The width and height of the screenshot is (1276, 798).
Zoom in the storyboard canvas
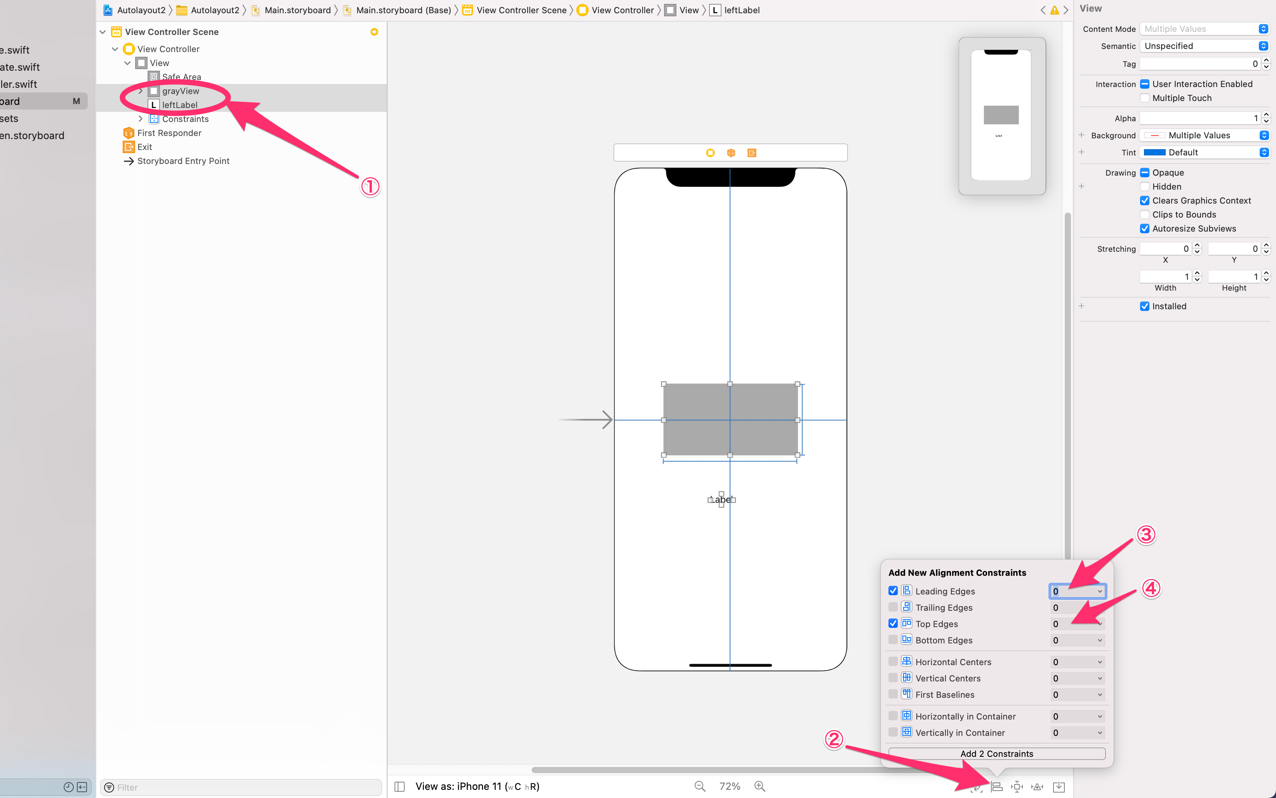pos(760,786)
